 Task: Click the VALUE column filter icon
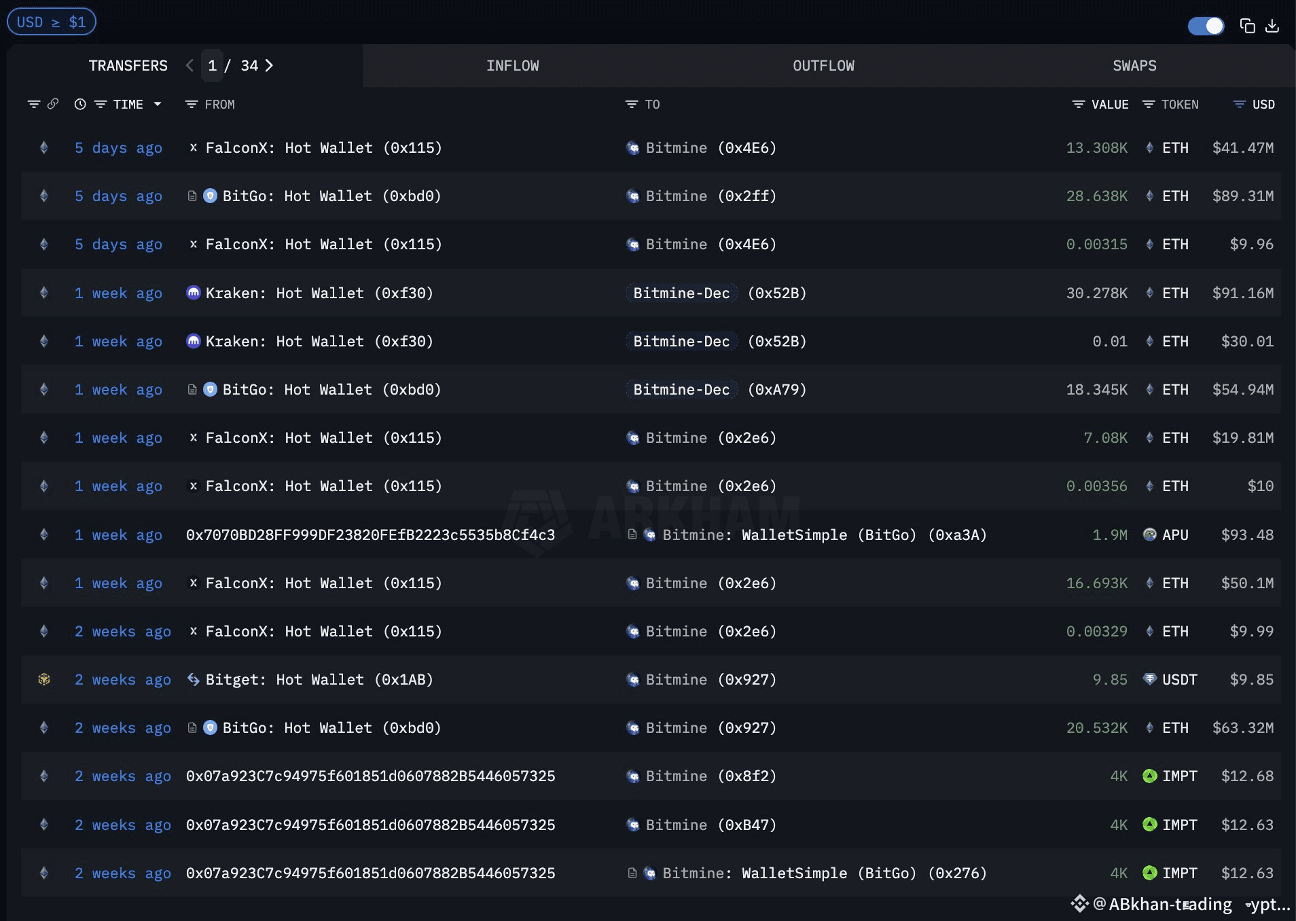point(1078,104)
